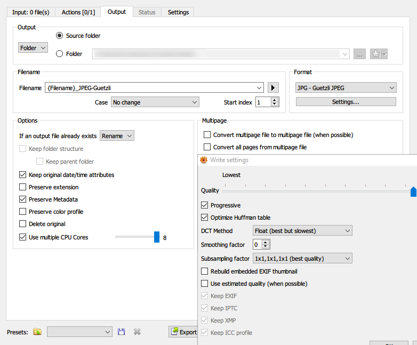Click the delete preset X icon
This screenshot has height=345, width=417.
click(x=137, y=332)
